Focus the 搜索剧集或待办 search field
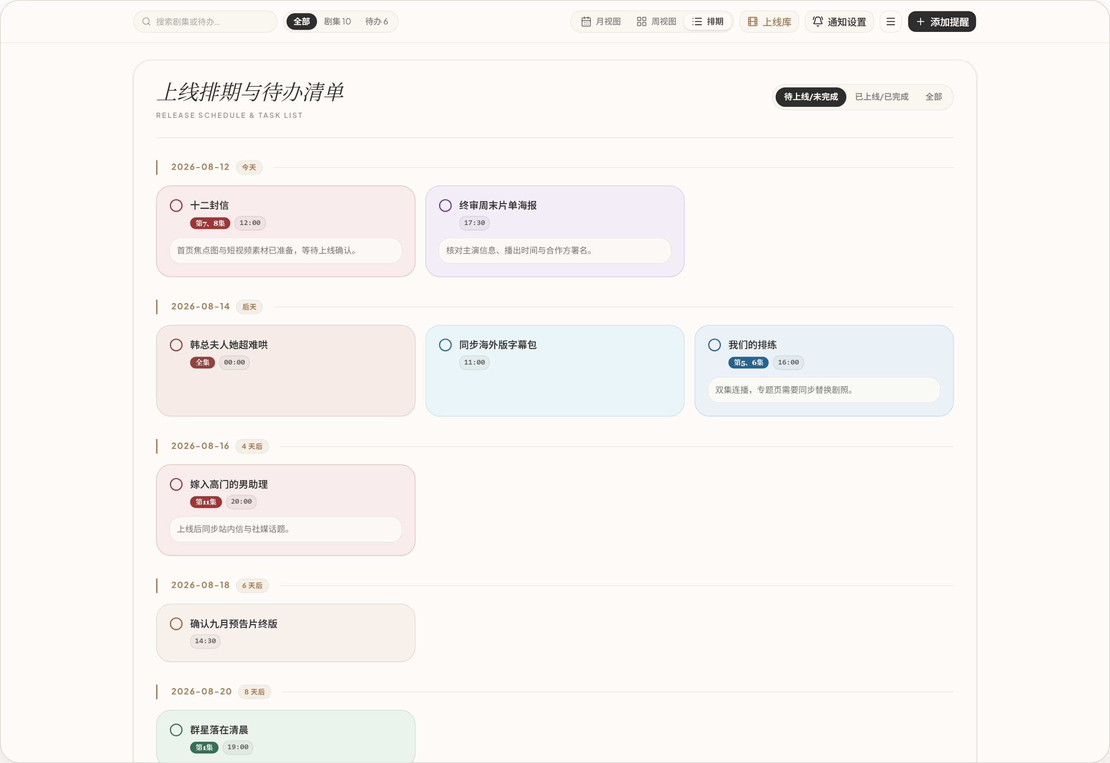 pyautogui.click(x=205, y=22)
